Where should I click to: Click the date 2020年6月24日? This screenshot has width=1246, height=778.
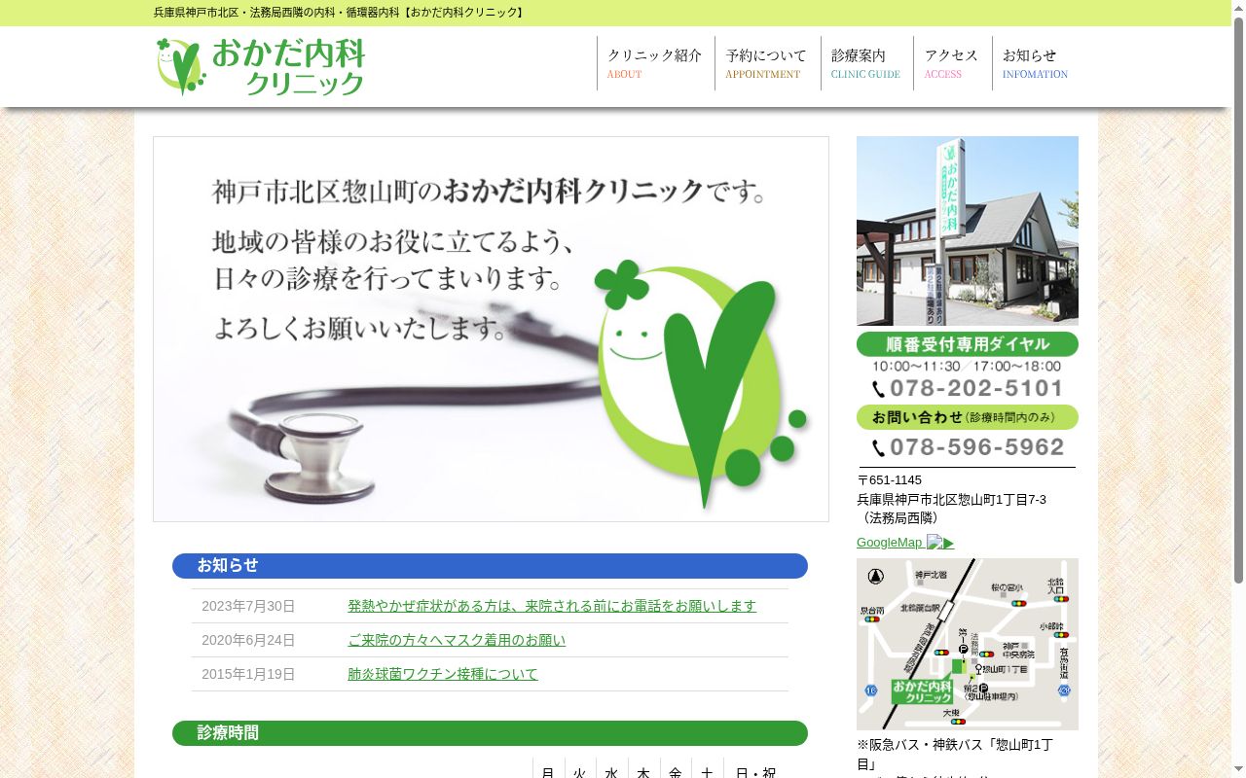248,640
